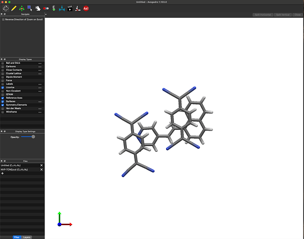Open the Cartoons options ellipsis
The image size is (304, 239).
(x=40, y=67)
